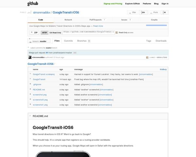The height and width of the screenshot is (157, 196).
Task: Open the Commits tab
Action: 68,41
